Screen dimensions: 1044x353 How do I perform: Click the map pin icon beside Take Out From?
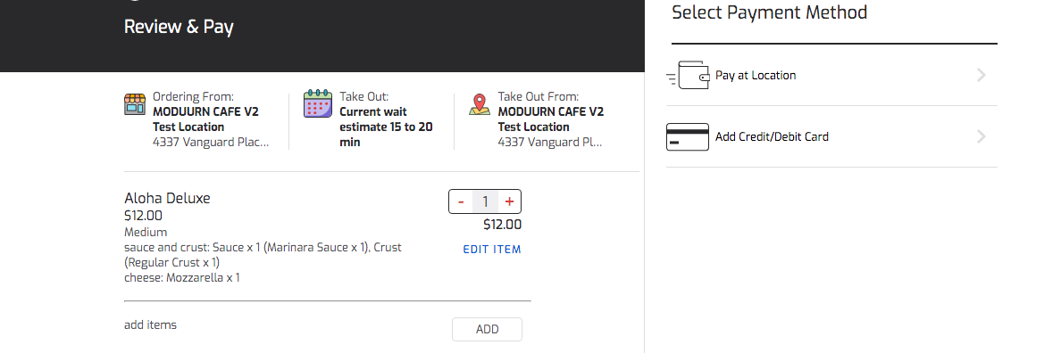(x=480, y=104)
